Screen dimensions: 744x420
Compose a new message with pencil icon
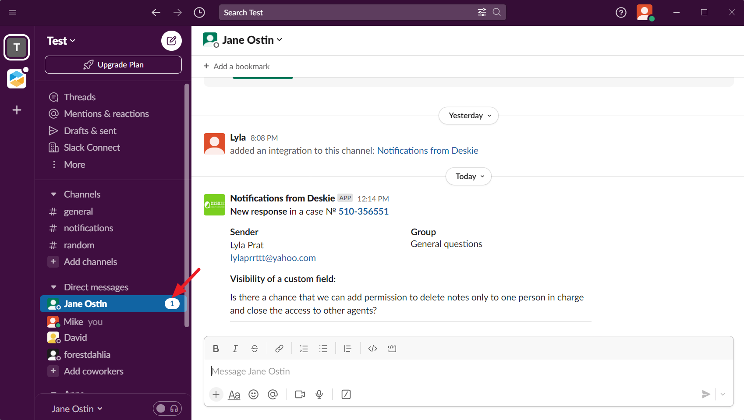click(171, 41)
